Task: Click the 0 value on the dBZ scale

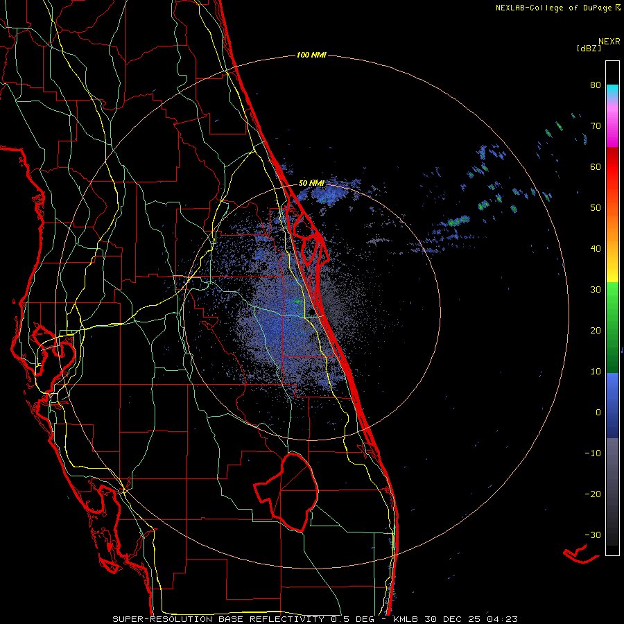Action: point(598,413)
